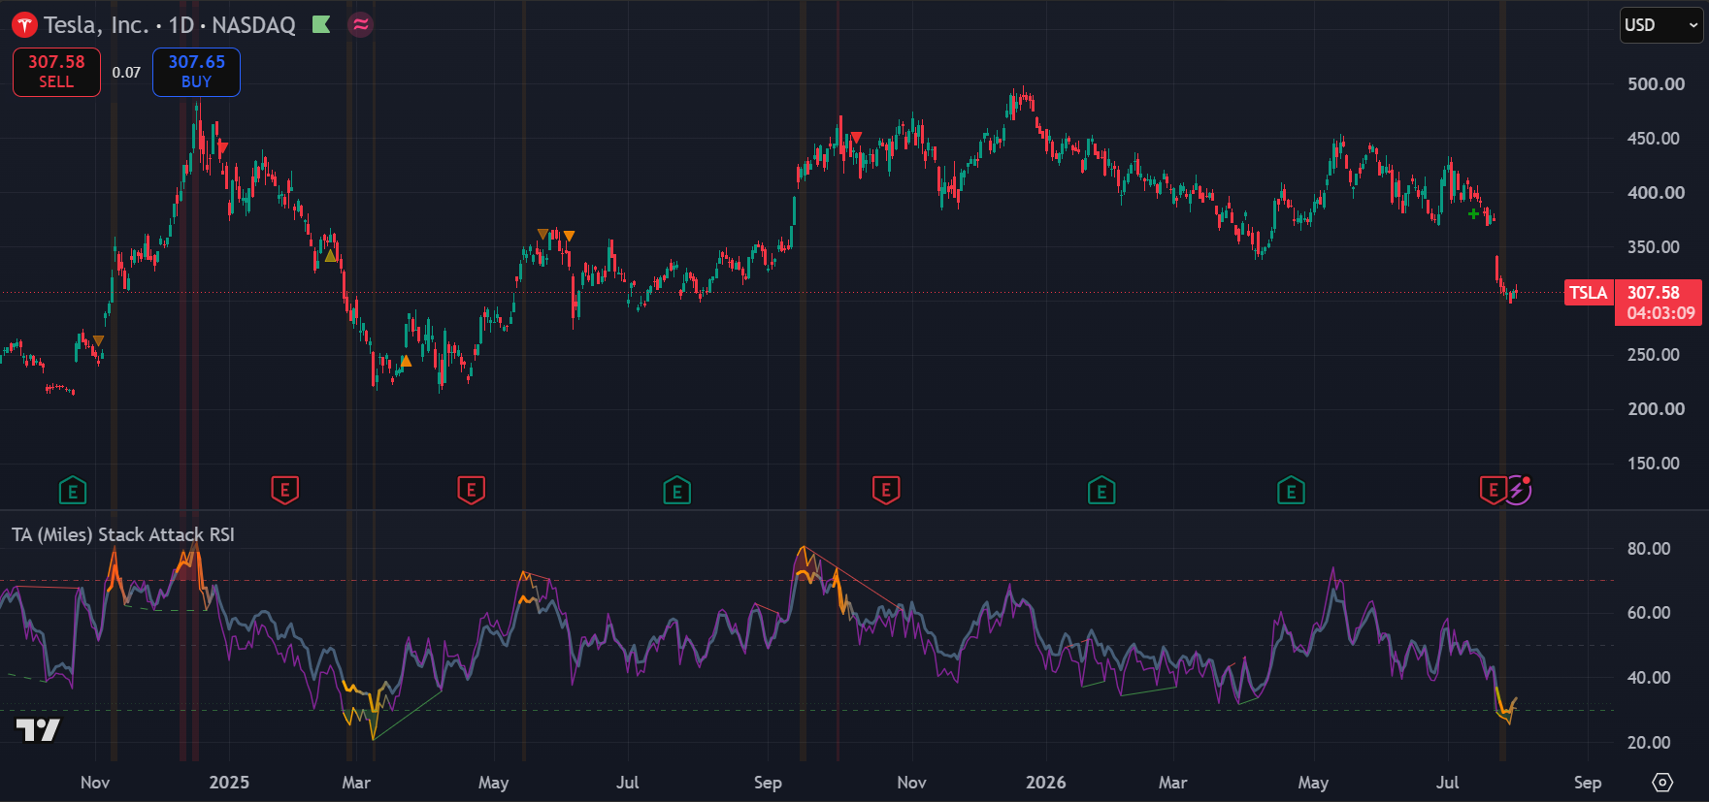Open the red earnings marker from April 2025

point(471,491)
